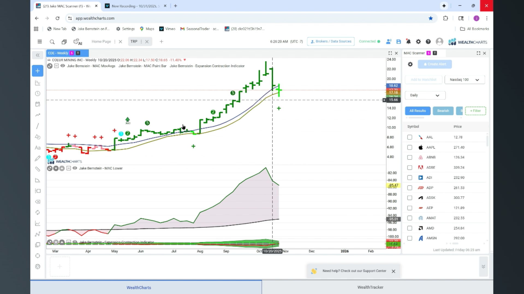Open the Daily timeframe dropdown

425,95
